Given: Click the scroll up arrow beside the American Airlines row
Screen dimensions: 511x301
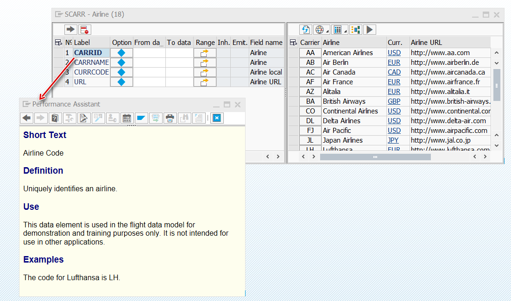Looking at the screenshot, I should tap(497, 52).
